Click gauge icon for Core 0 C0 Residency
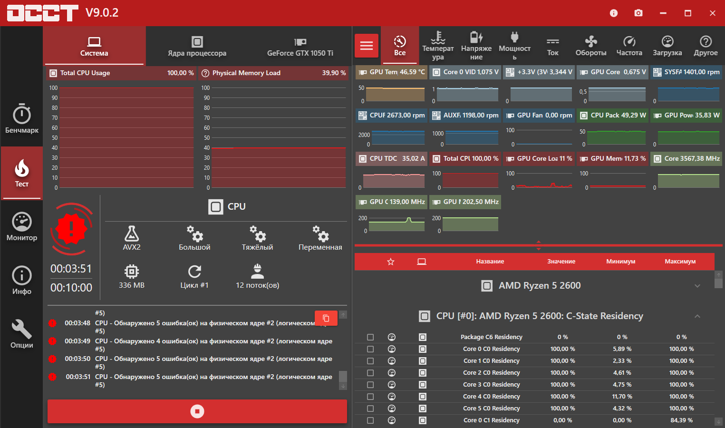This screenshot has height=428, width=725. pos(392,349)
